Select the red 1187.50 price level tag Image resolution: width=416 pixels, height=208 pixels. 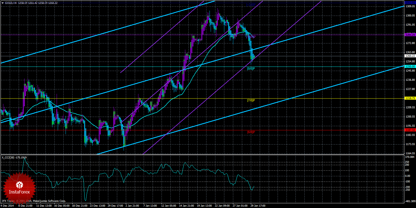coord(410,130)
